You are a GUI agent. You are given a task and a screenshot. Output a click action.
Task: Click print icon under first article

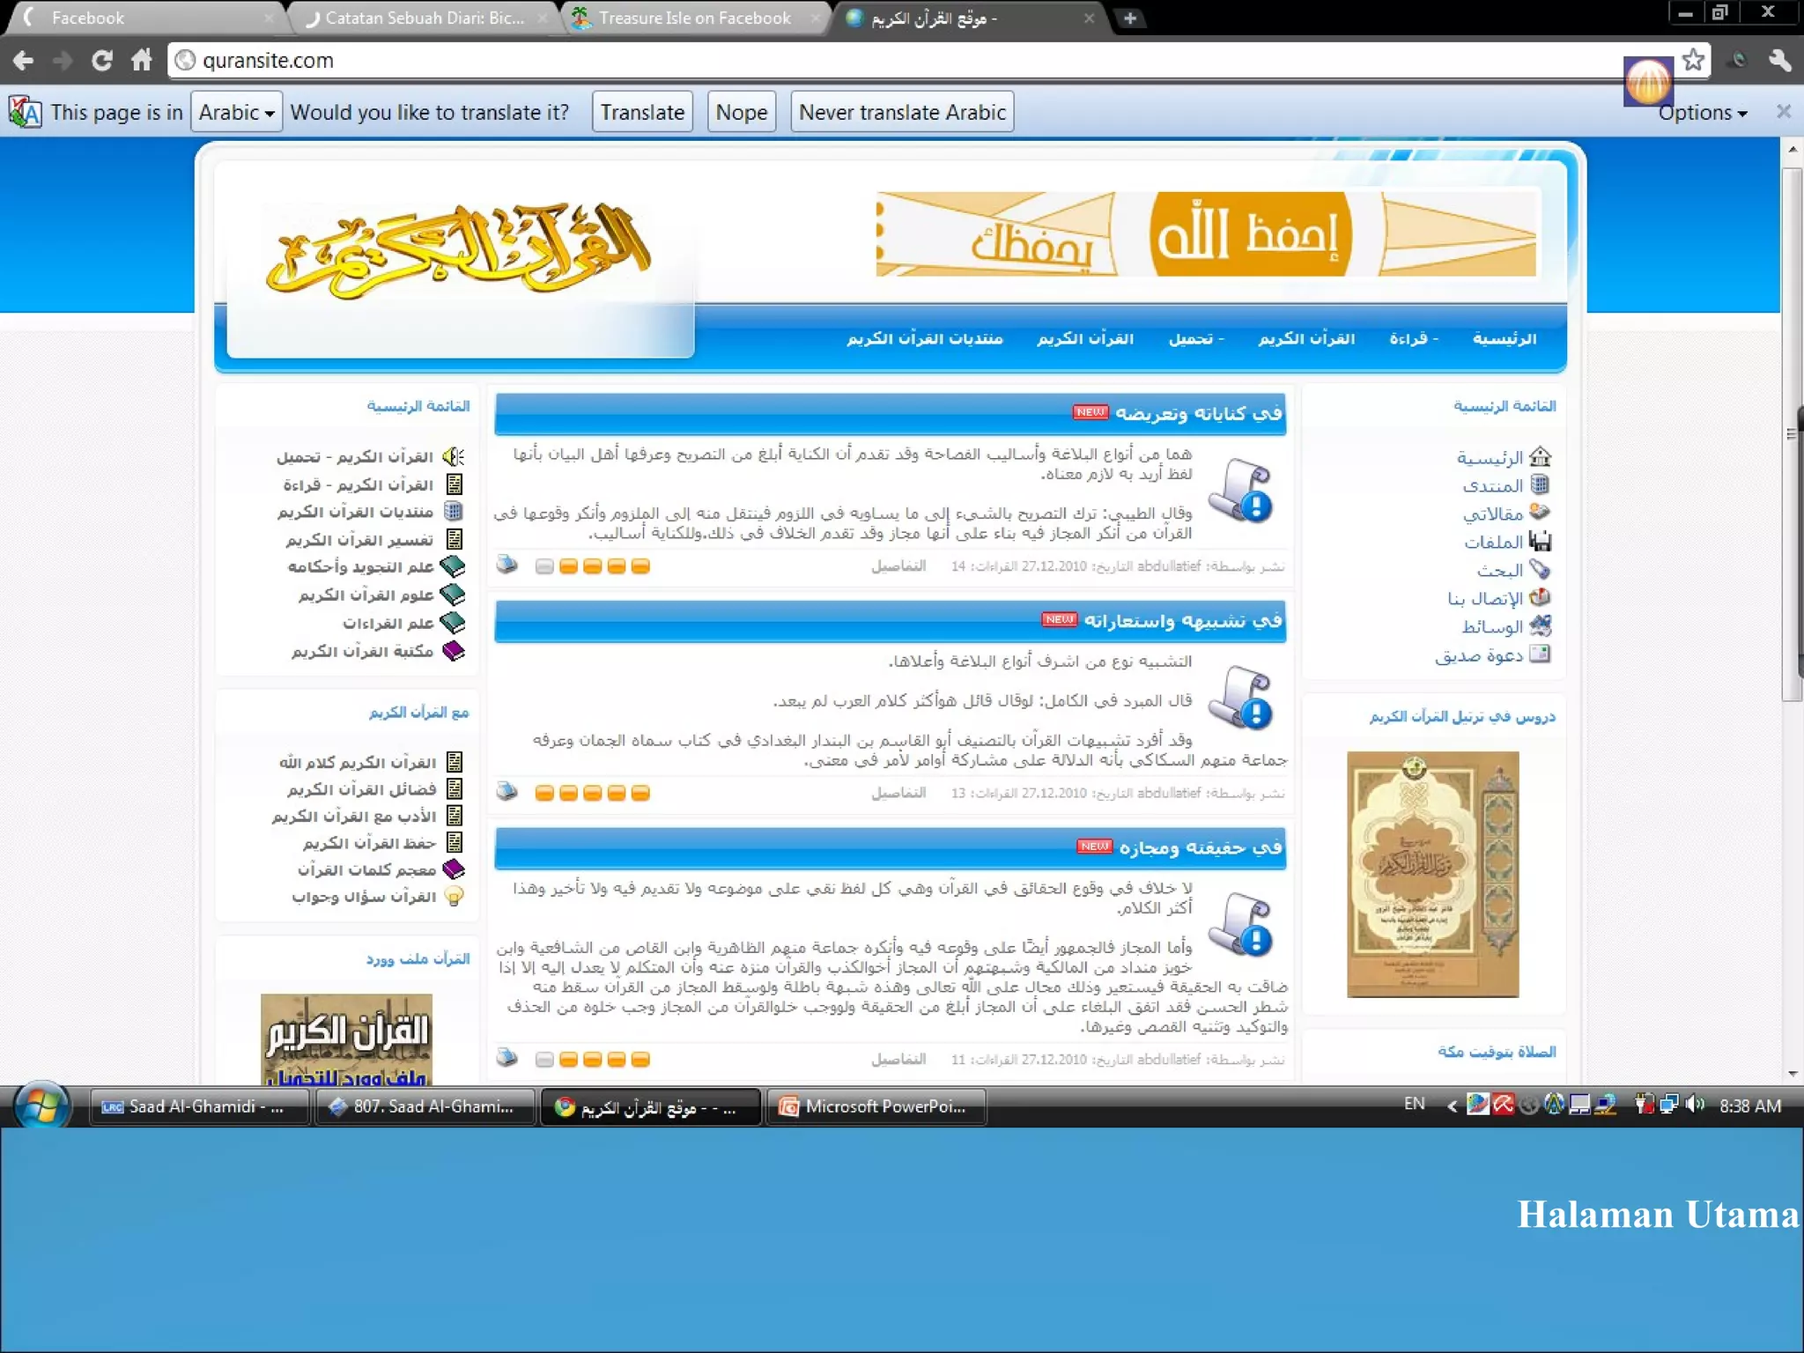point(507,565)
